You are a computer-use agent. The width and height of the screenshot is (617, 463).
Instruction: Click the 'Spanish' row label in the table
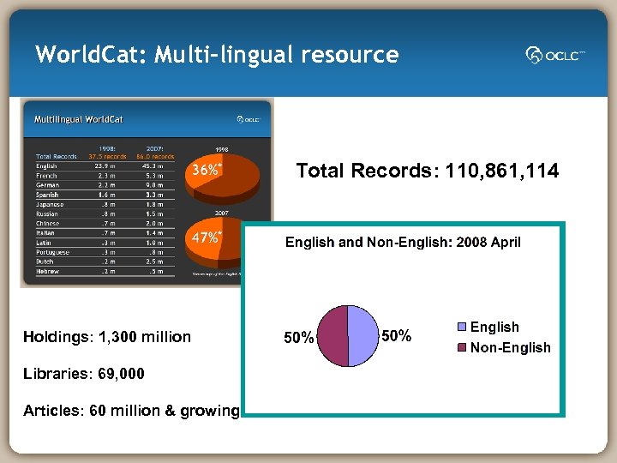47,195
